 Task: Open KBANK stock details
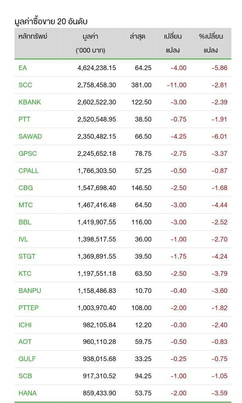(x=30, y=102)
